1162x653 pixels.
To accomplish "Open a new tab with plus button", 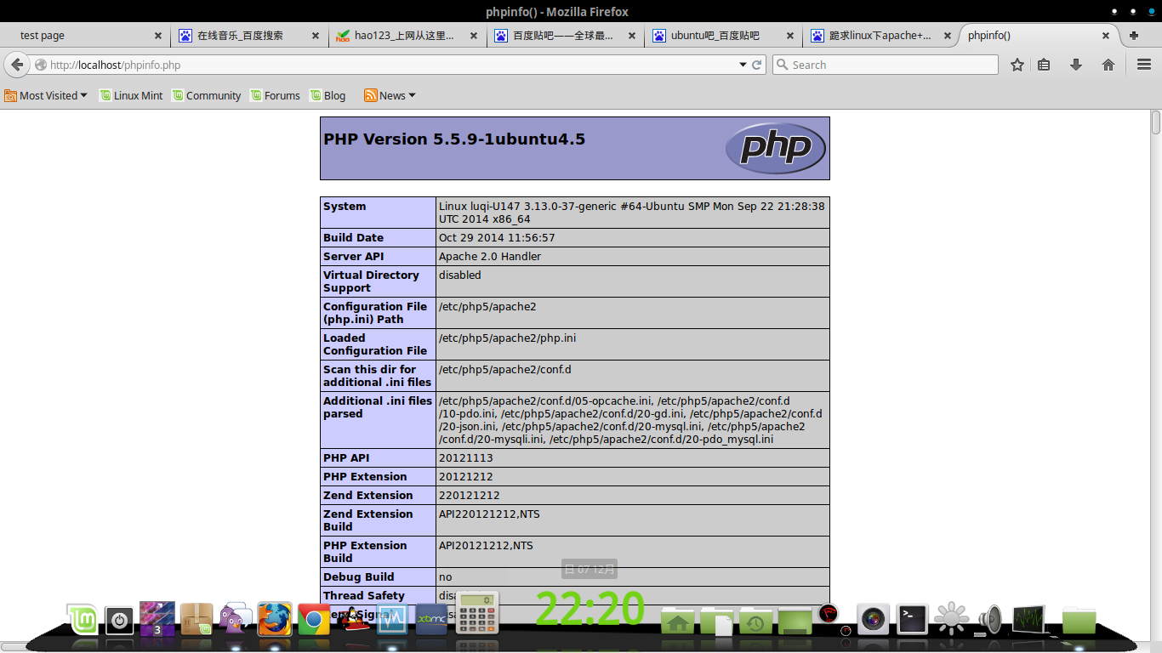I will click(x=1134, y=36).
